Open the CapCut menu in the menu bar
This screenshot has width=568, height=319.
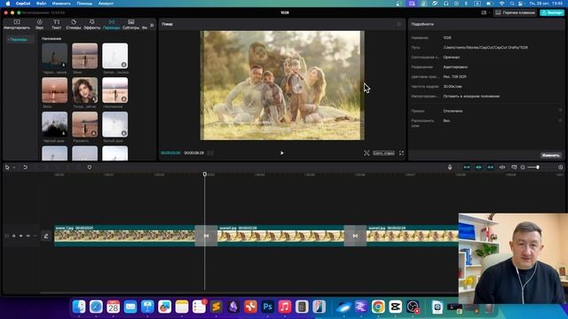click(23, 4)
